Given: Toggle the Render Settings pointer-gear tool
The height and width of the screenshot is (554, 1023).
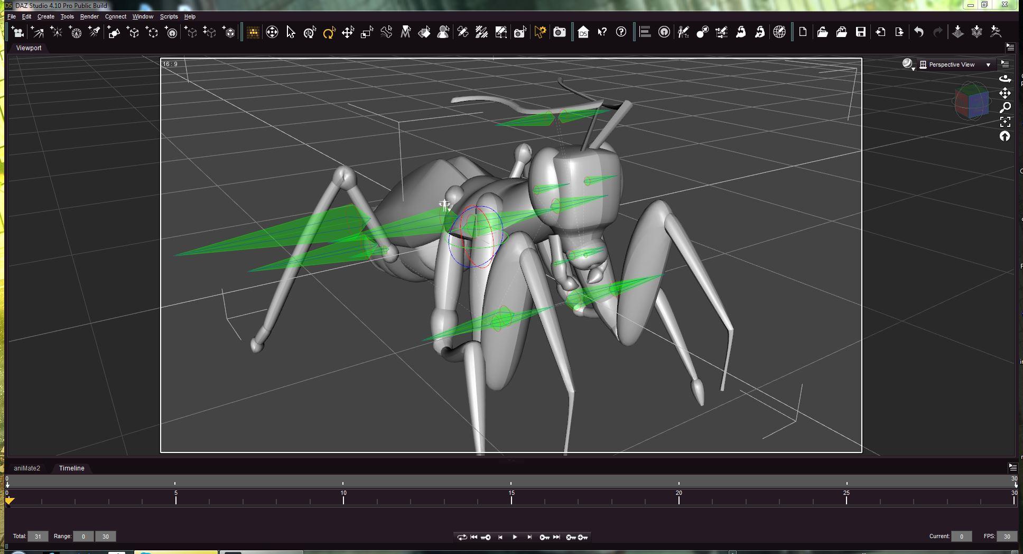Looking at the screenshot, I should point(540,32).
